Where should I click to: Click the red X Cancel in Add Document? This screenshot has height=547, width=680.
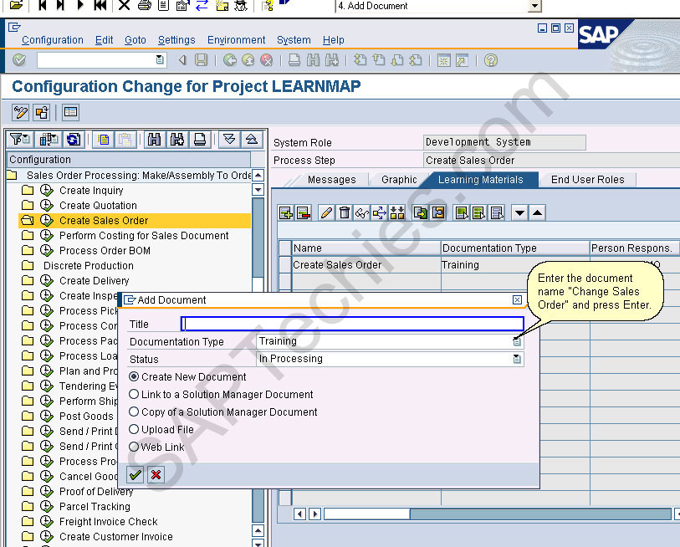156,474
